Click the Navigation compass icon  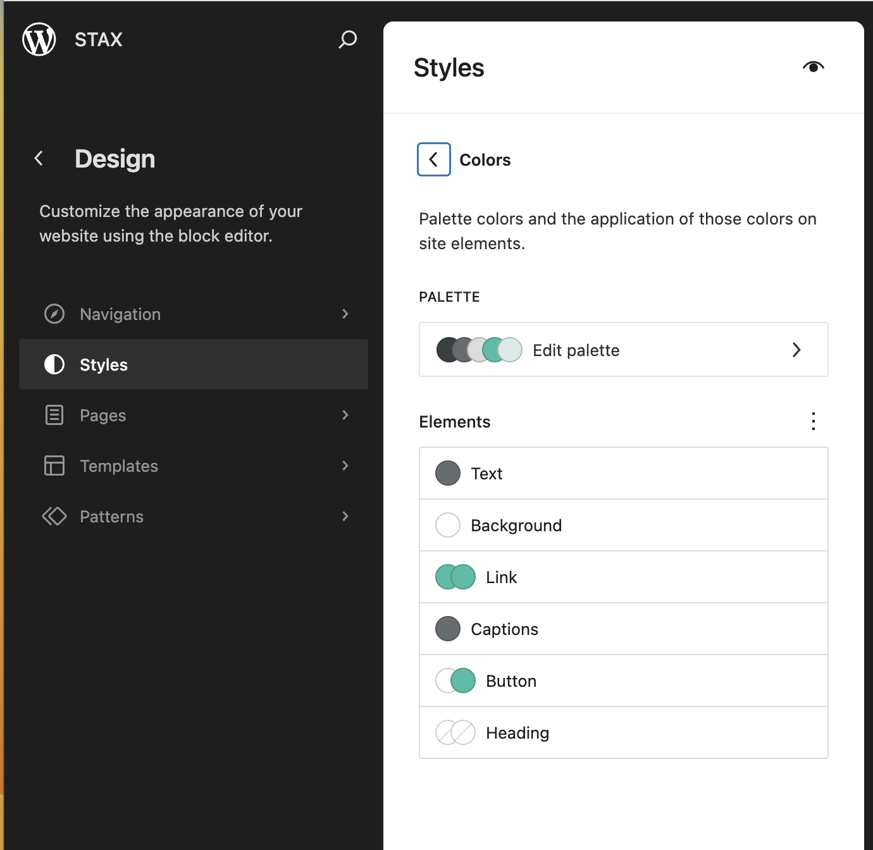tap(54, 314)
